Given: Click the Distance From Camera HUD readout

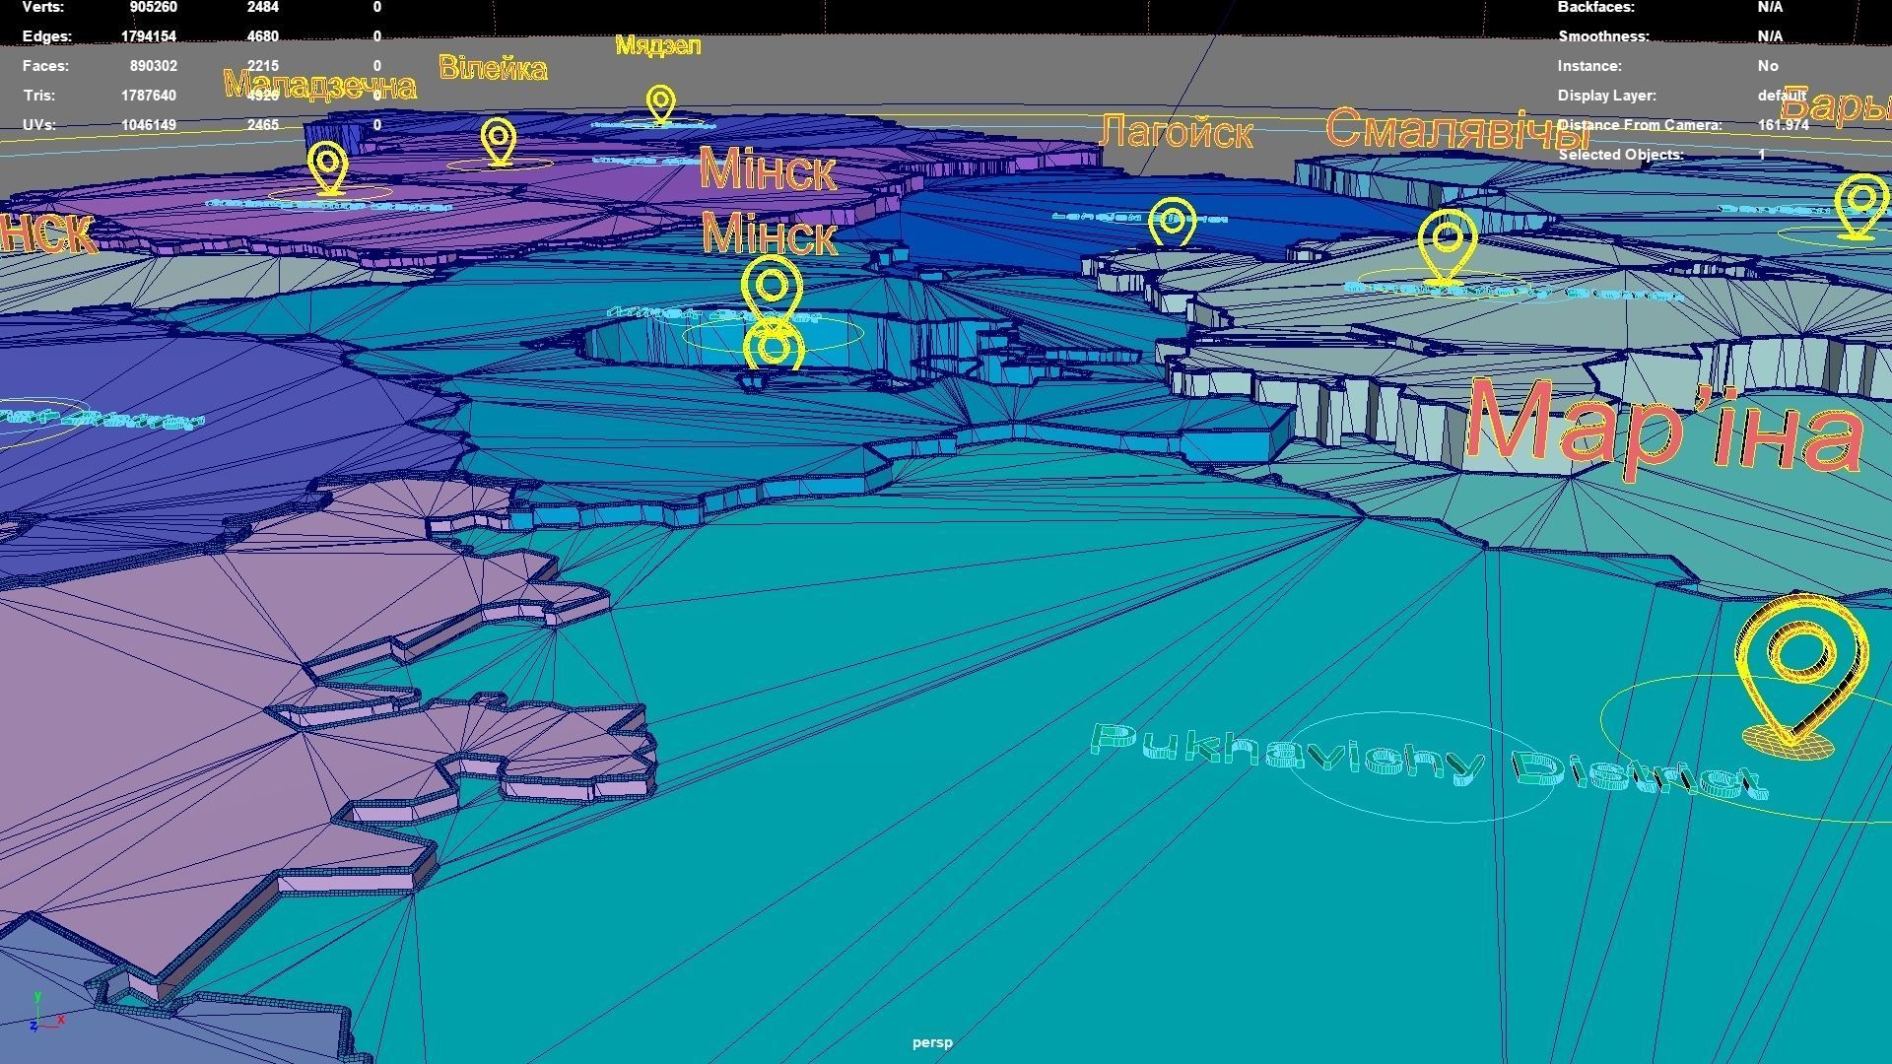Looking at the screenshot, I should 1783,125.
